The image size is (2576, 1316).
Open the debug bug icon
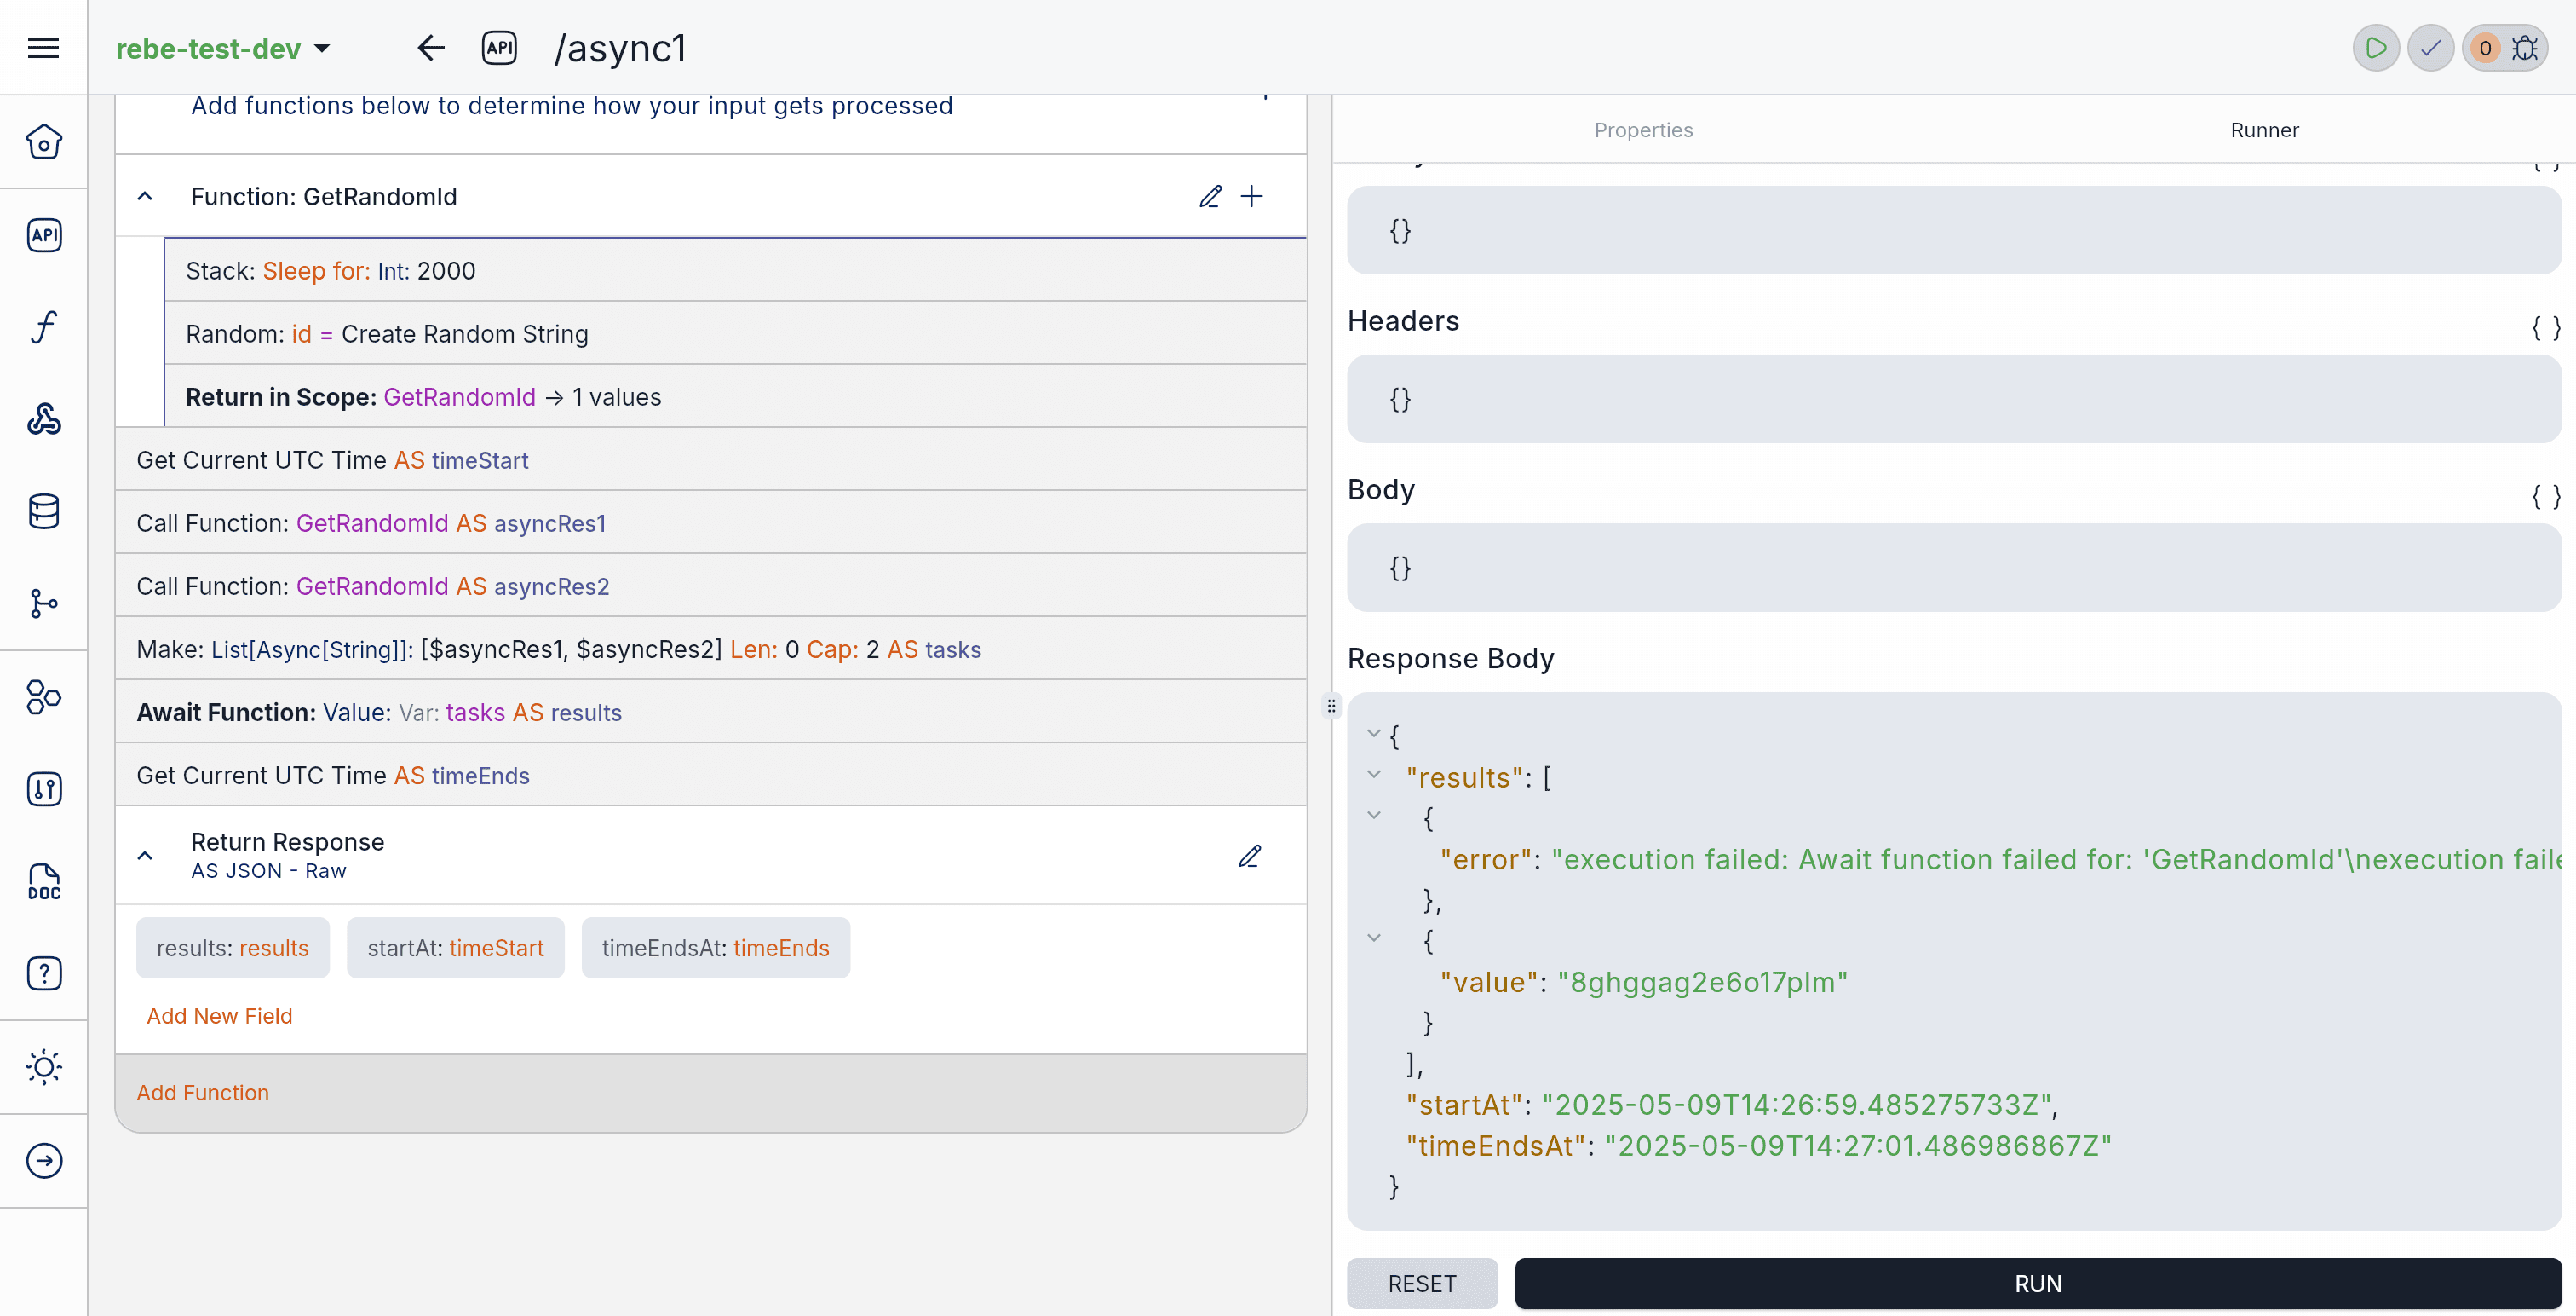(x=2525, y=47)
